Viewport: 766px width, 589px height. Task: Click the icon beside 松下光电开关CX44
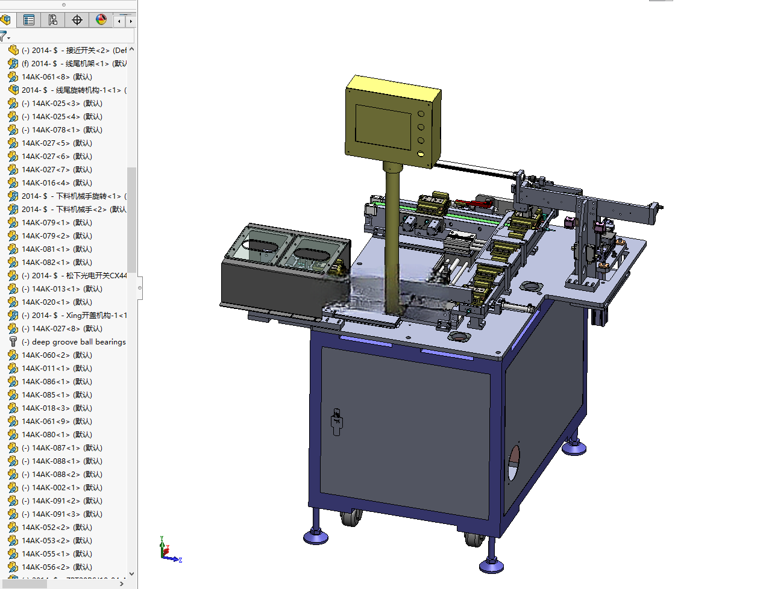pos(13,275)
